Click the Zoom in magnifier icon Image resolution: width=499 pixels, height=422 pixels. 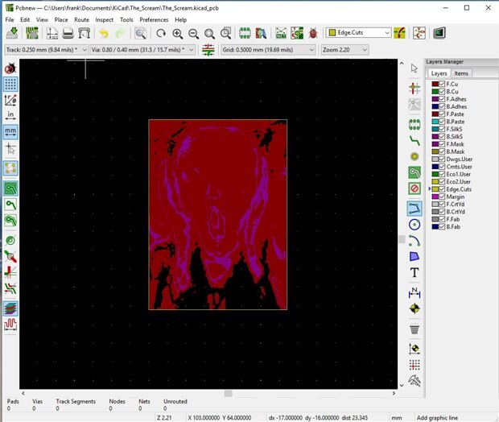click(178, 33)
